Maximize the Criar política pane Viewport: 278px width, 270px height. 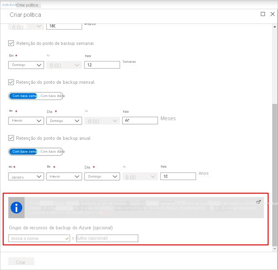click(263, 14)
